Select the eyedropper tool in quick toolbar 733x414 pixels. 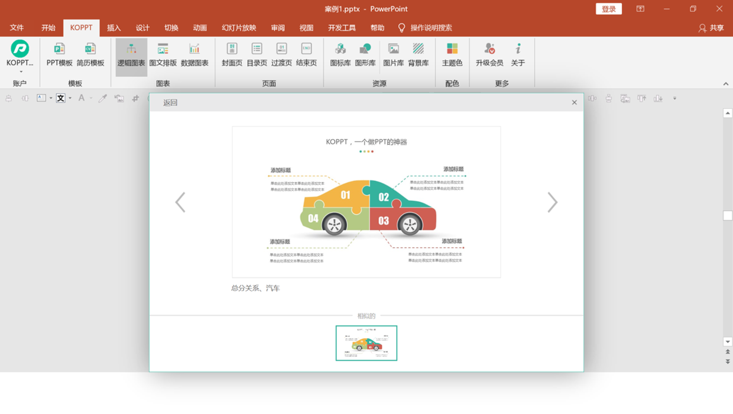point(102,98)
